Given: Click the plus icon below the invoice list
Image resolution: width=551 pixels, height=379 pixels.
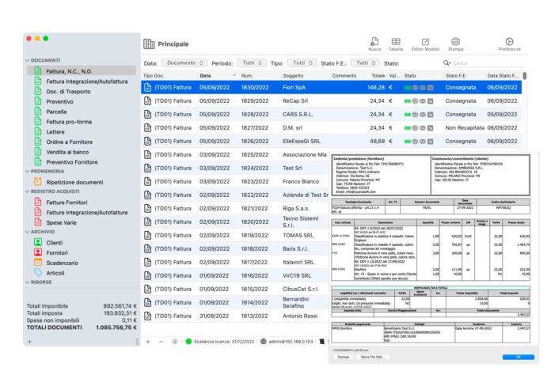Looking at the screenshot, I should pos(148,341).
